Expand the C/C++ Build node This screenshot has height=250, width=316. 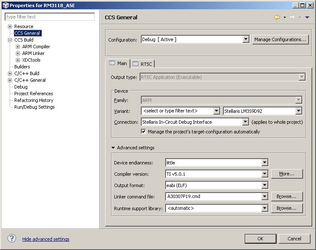click(x=10, y=74)
